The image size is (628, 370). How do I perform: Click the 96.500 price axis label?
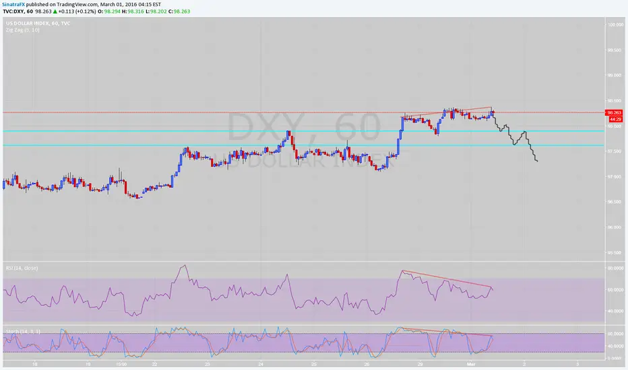click(616, 202)
